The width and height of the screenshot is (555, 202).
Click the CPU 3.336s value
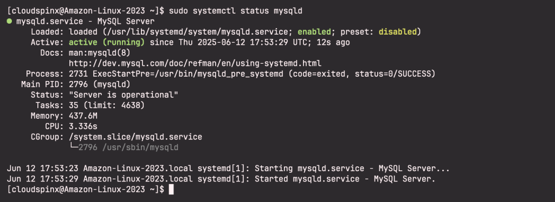[x=83, y=126]
